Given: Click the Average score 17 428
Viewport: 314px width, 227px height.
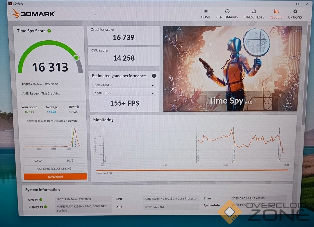Looking at the screenshot, I should click(51, 112).
